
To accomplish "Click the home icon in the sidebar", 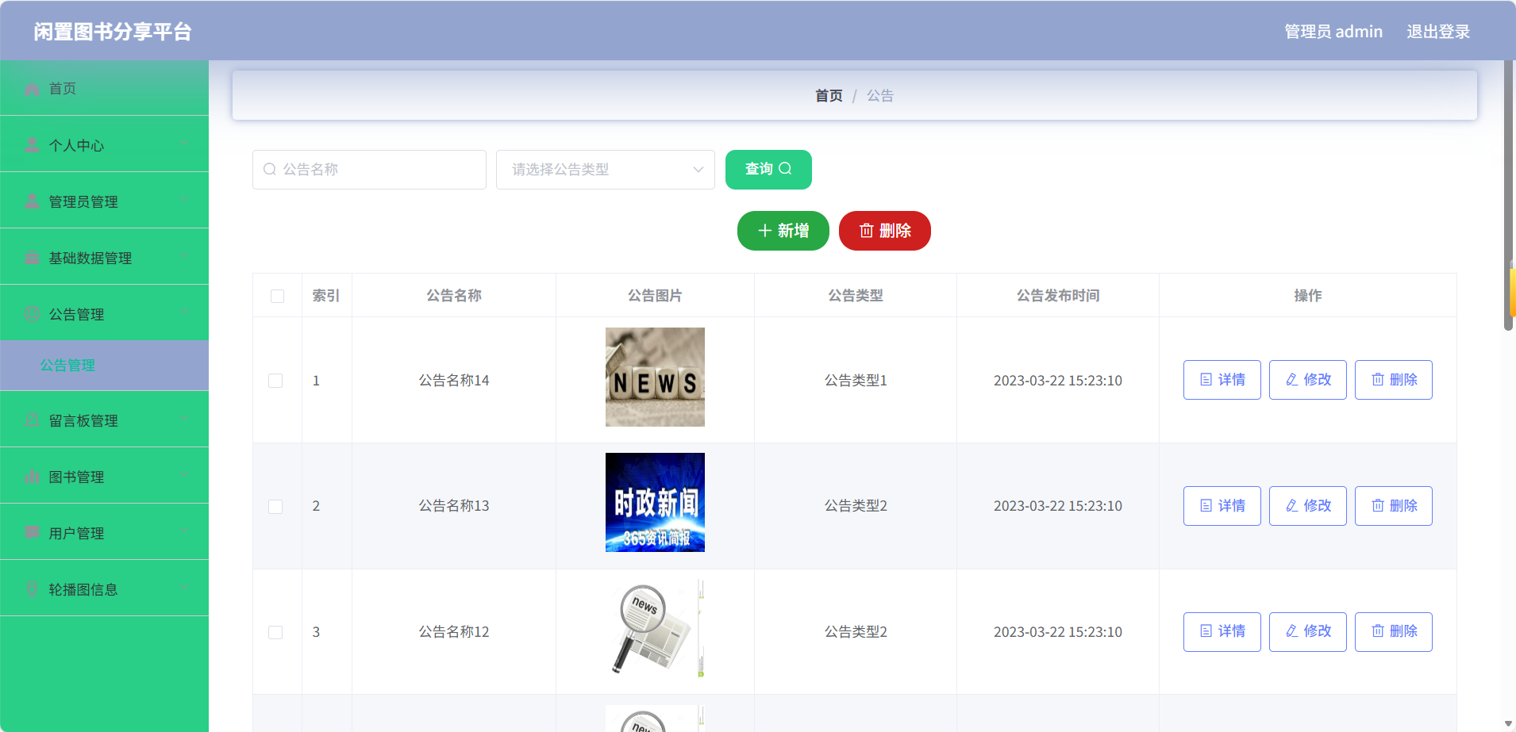I will tap(32, 89).
